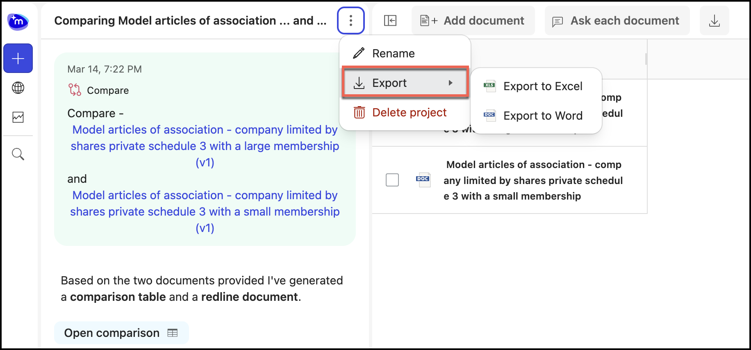Collapse the side panel icon
This screenshot has width=751, height=350.
click(390, 20)
